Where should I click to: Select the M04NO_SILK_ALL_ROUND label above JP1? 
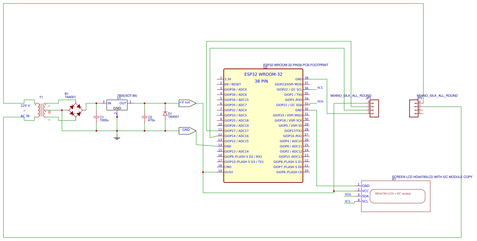(351, 96)
